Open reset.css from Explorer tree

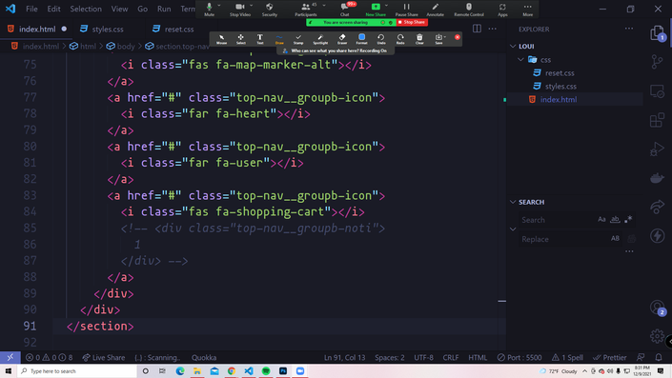point(560,73)
